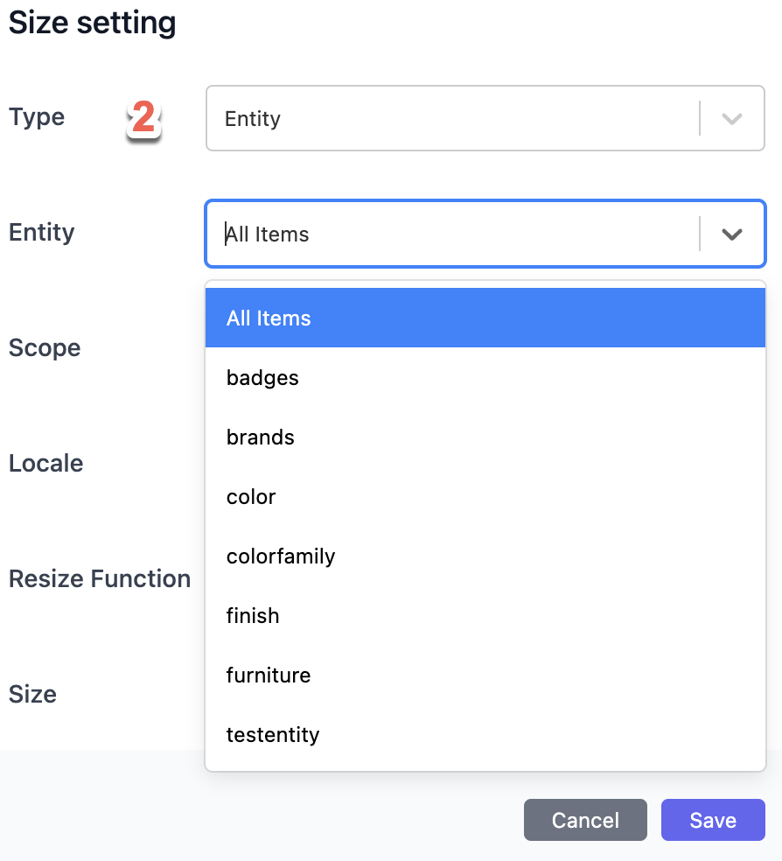Click the Scope label
The width and height of the screenshot is (782, 861).
point(45,348)
